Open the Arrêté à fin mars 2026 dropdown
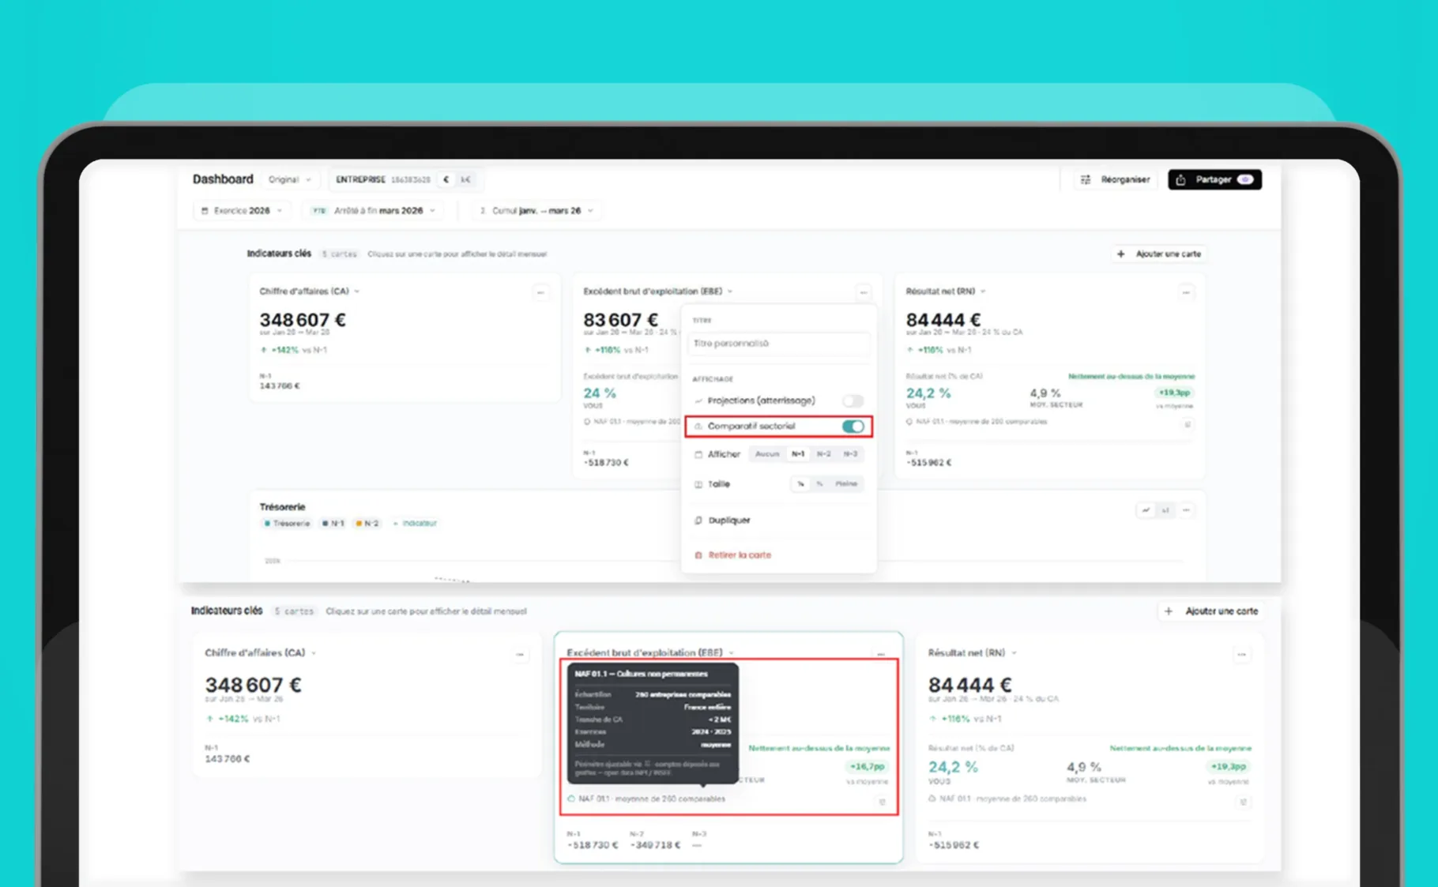 [374, 211]
